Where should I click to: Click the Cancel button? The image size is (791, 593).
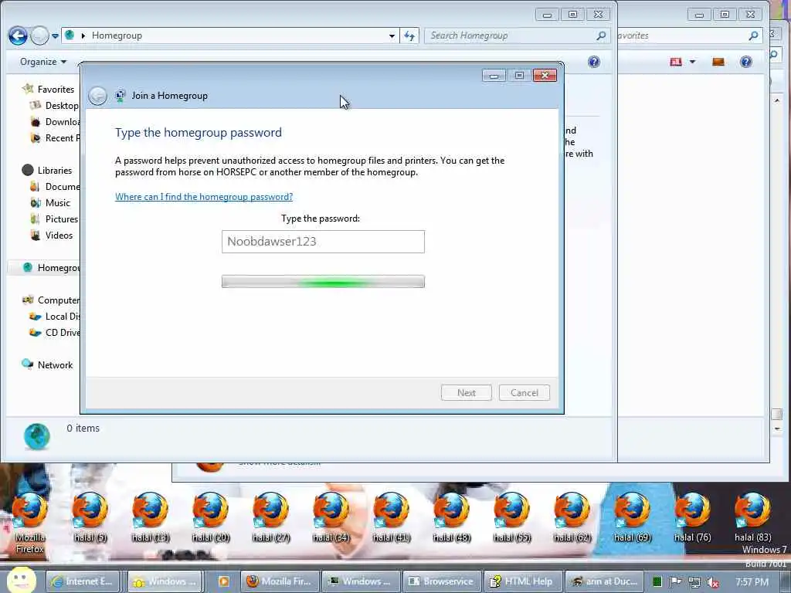click(525, 393)
